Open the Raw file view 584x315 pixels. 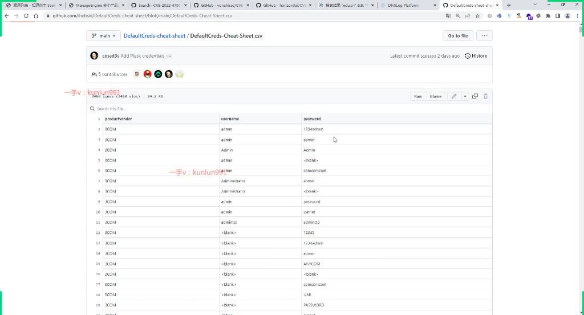point(418,96)
